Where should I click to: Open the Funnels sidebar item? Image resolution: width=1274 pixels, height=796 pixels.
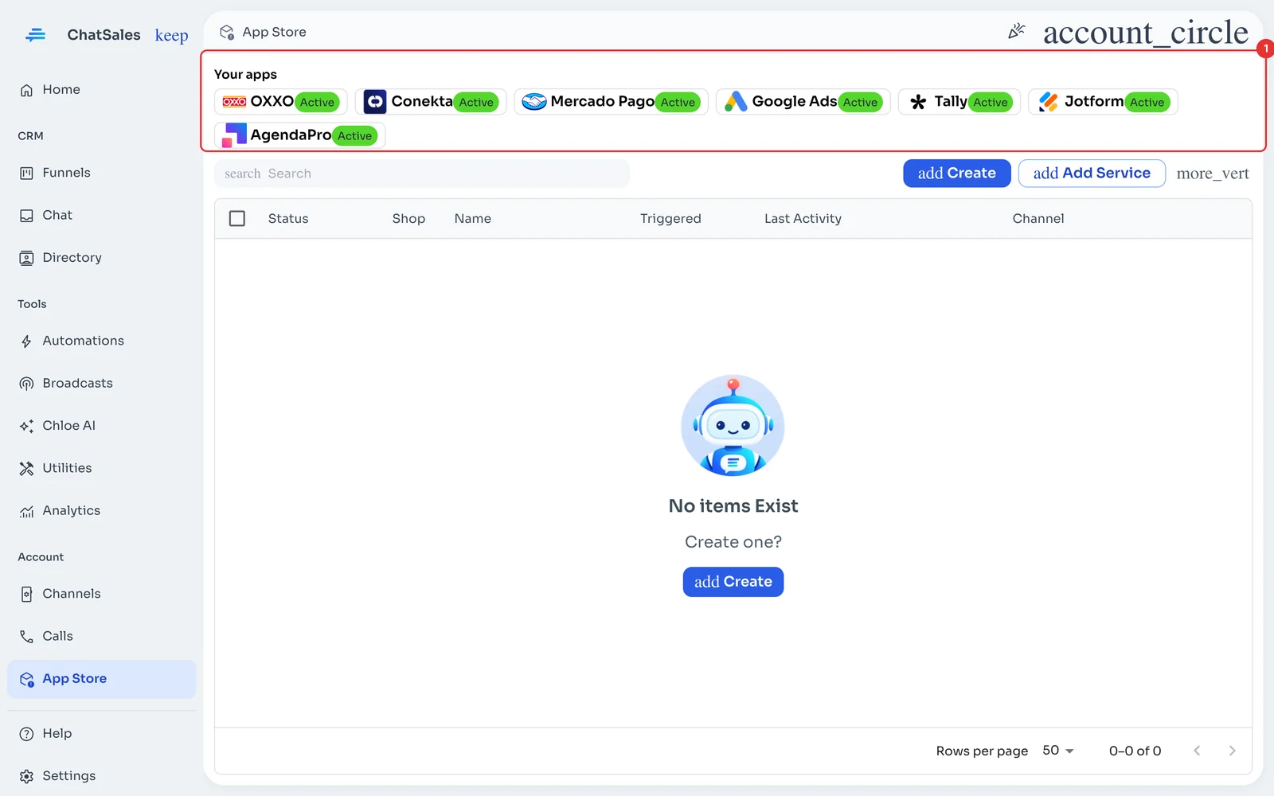click(x=101, y=173)
